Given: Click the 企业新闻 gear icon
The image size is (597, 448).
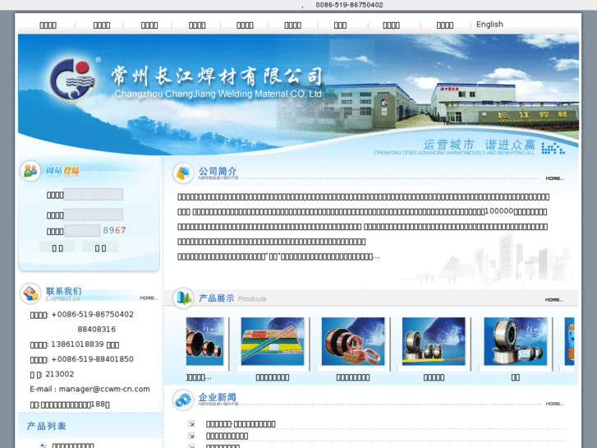Looking at the screenshot, I should click(x=183, y=400).
